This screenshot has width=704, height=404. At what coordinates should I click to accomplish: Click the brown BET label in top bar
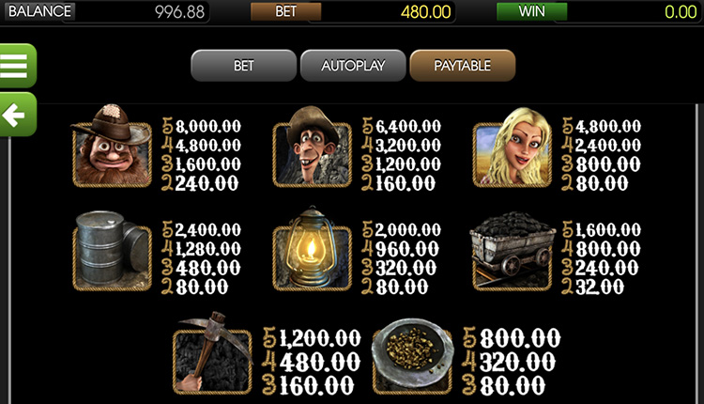tap(285, 11)
